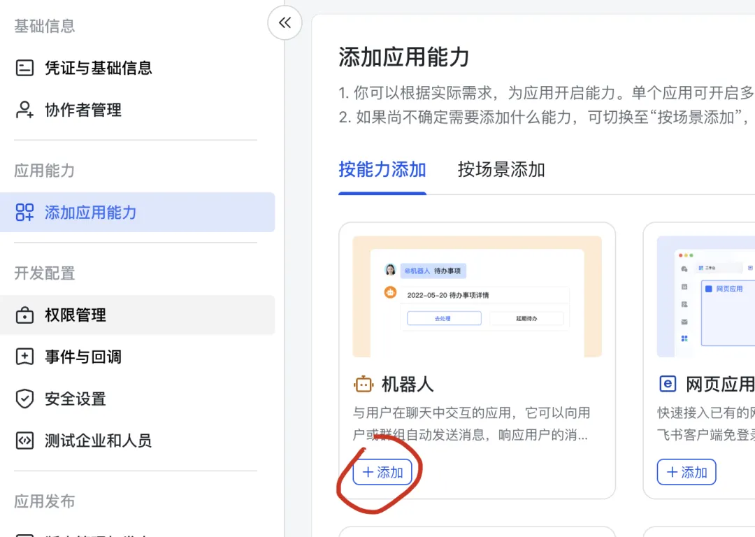Click the 凭证与基础信息 card icon

point(24,68)
